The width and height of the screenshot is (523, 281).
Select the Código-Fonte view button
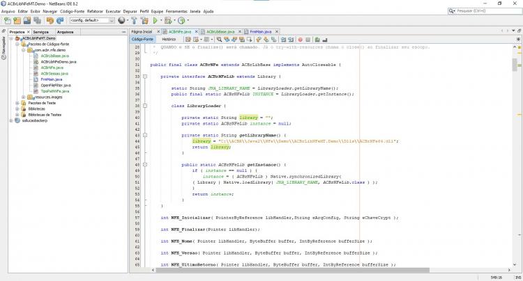pos(142,39)
